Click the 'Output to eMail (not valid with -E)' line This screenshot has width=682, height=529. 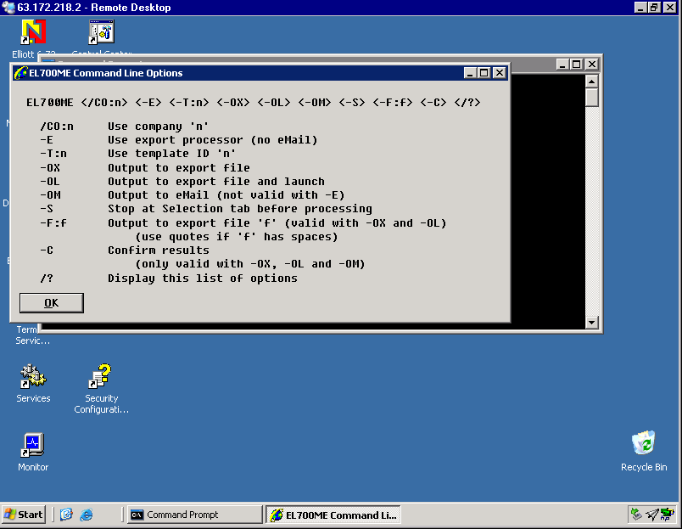click(226, 195)
